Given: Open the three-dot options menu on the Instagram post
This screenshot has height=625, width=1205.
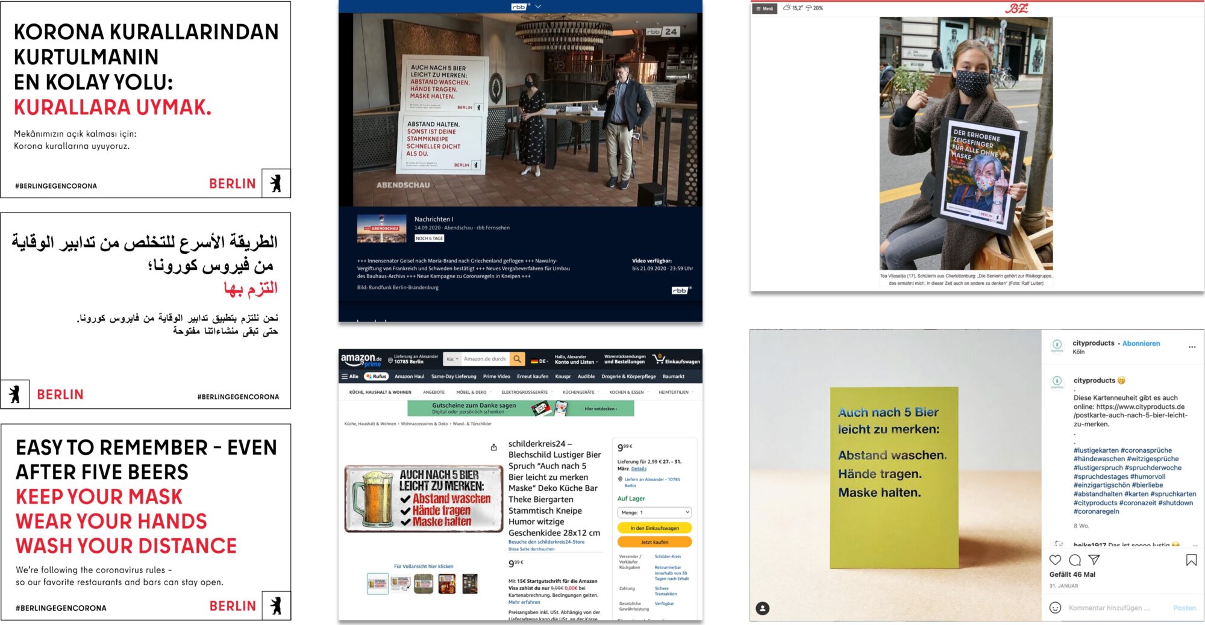Looking at the screenshot, I should [x=1191, y=347].
